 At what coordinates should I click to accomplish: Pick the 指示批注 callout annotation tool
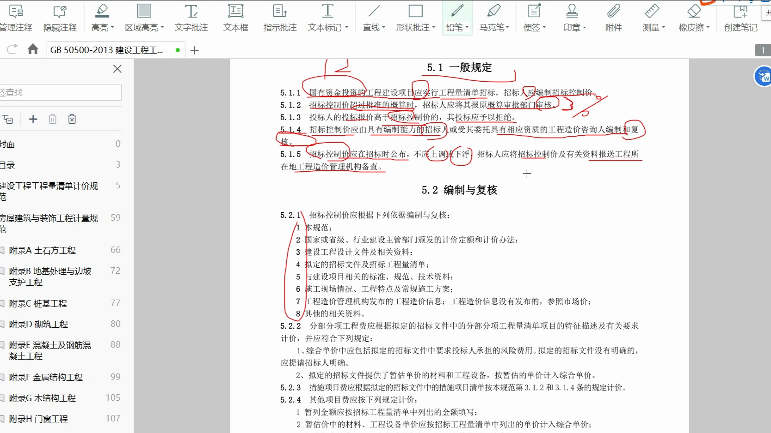280,18
